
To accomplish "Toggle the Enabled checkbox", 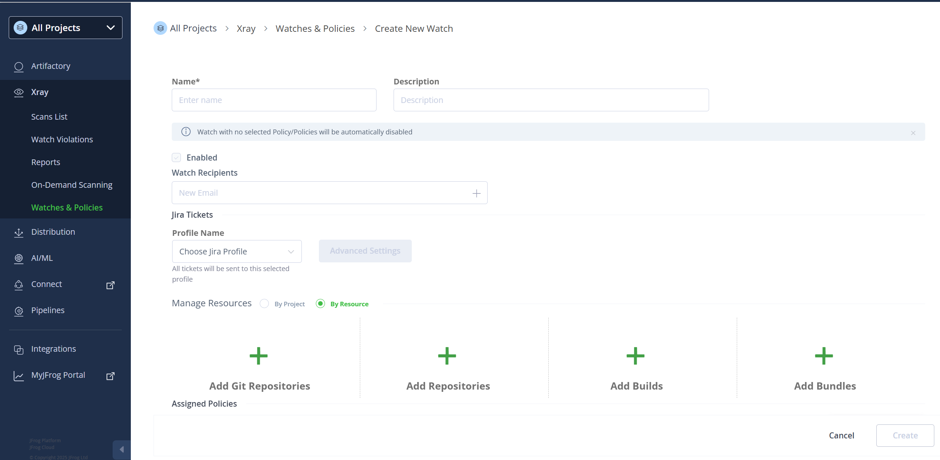I will pyautogui.click(x=176, y=157).
